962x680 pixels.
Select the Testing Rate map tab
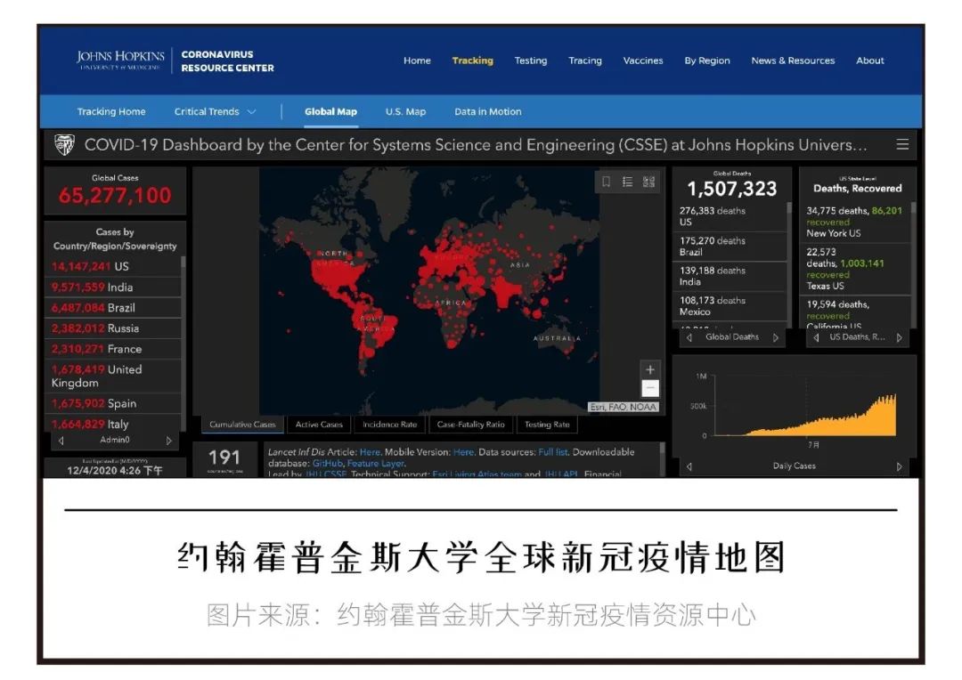547,425
